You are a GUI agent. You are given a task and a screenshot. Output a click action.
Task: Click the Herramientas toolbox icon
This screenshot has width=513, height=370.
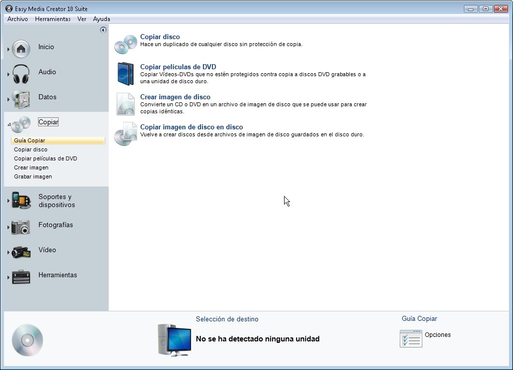click(x=21, y=277)
